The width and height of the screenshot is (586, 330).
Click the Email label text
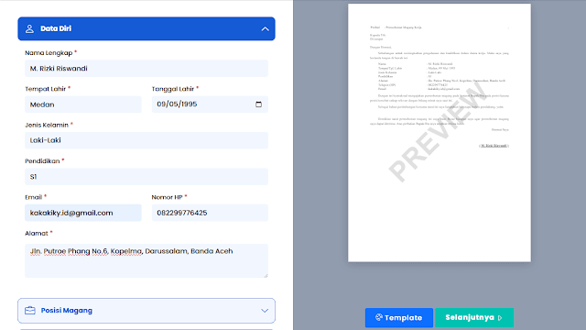click(34, 197)
